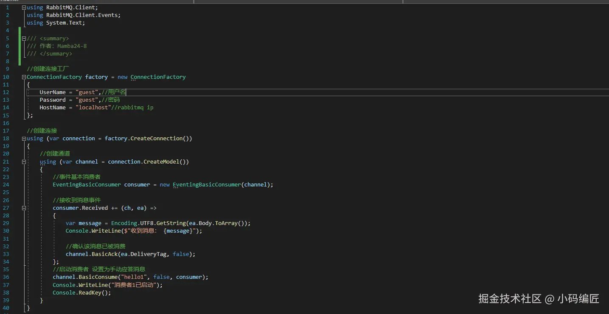The height and width of the screenshot is (314, 609).
Task: Click the //确认该消息已被消费 comment
Action: (95, 246)
